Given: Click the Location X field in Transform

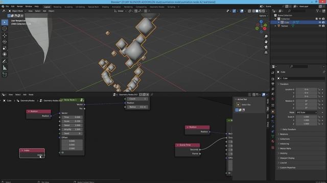Looking at the screenshot, I should (x=307, y=89).
